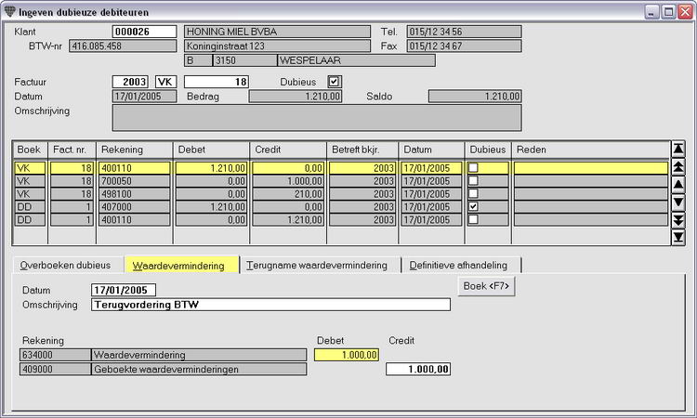Click Credit amount field for Geboekte waardeverminderingen
Screen dimensions: 697x418
[418, 369]
